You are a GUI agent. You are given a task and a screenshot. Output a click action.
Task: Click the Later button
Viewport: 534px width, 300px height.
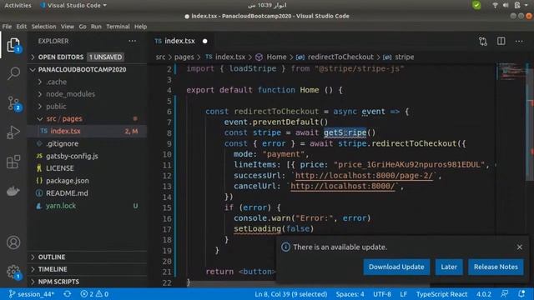[449, 267]
